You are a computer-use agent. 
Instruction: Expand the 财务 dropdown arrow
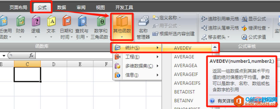click(x=20, y=37)
